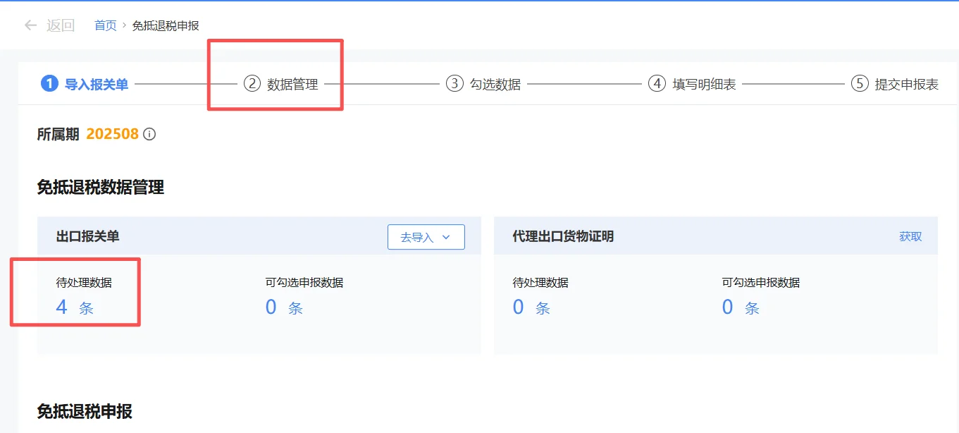Click the 获取 link on 代理出口货物证明 panel
The image size is (959, 433).
pyautogui.click(x=911, y=236)
